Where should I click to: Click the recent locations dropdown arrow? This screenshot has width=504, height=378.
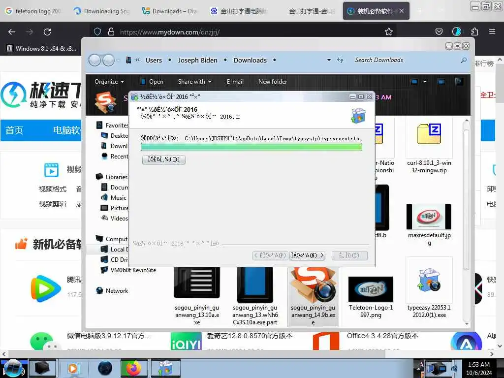point(118,60)
